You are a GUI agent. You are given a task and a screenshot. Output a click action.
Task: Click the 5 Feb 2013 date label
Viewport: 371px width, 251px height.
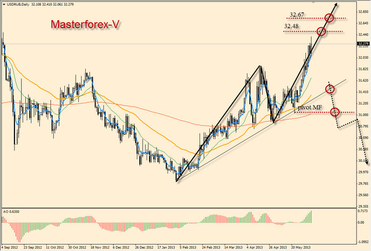point(187,246)
